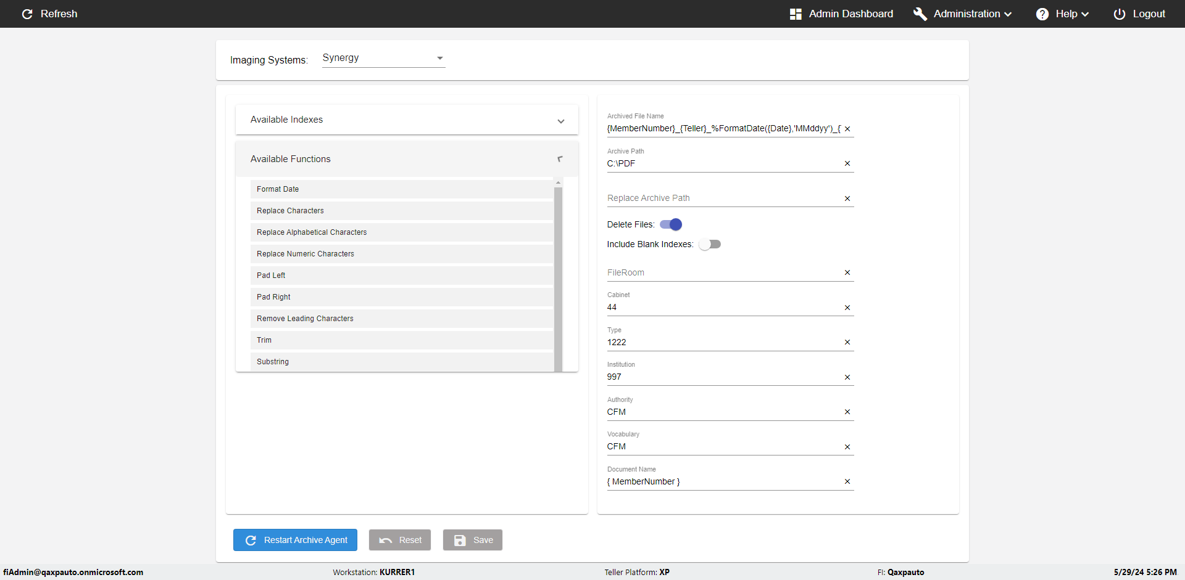Clear the Authority field value
The height and width of the screenshot is (580, 1185).
click(847, 412)
